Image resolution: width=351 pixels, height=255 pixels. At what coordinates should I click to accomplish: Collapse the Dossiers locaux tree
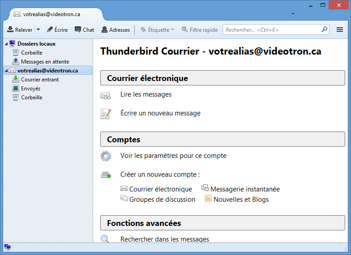click(6, 44)
